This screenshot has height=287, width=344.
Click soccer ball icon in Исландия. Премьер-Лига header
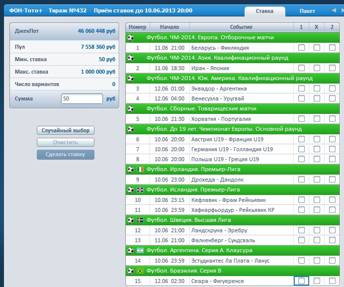tap(131, 190)
